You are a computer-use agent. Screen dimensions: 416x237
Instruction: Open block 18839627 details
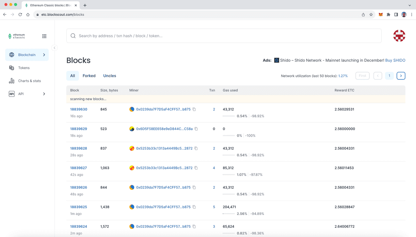tap(79, 168)
